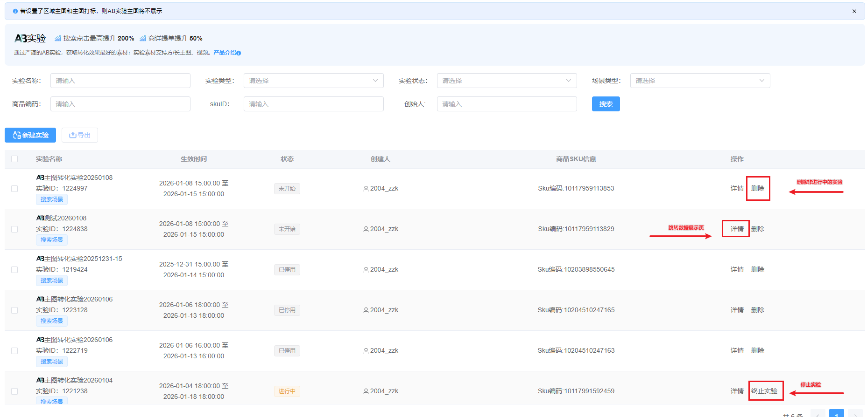This screenshot has width=867, height=417.
Task: Click the chart icon before 商详提单提升
Action: tap(143, 38)
